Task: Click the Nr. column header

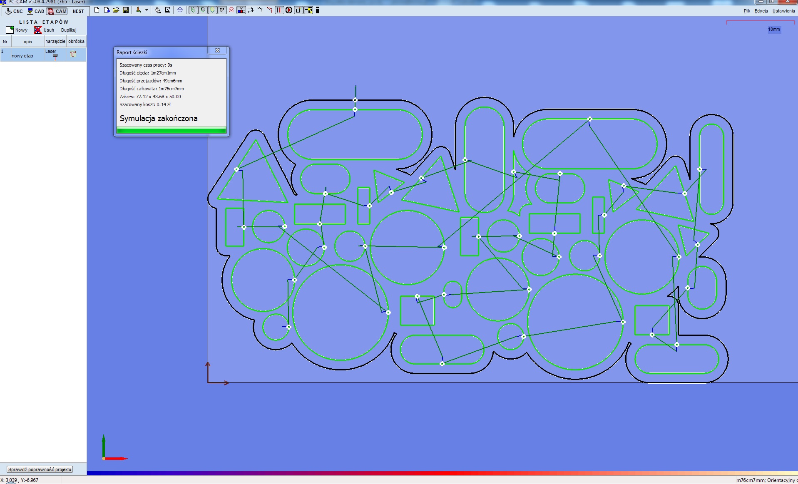Action: click(5, 42)
